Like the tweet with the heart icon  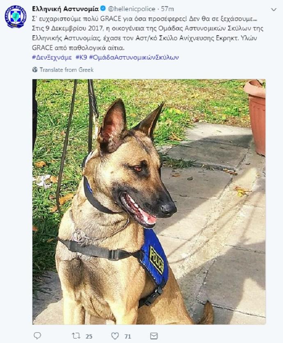pyautogui.click(x=115, y=336)
